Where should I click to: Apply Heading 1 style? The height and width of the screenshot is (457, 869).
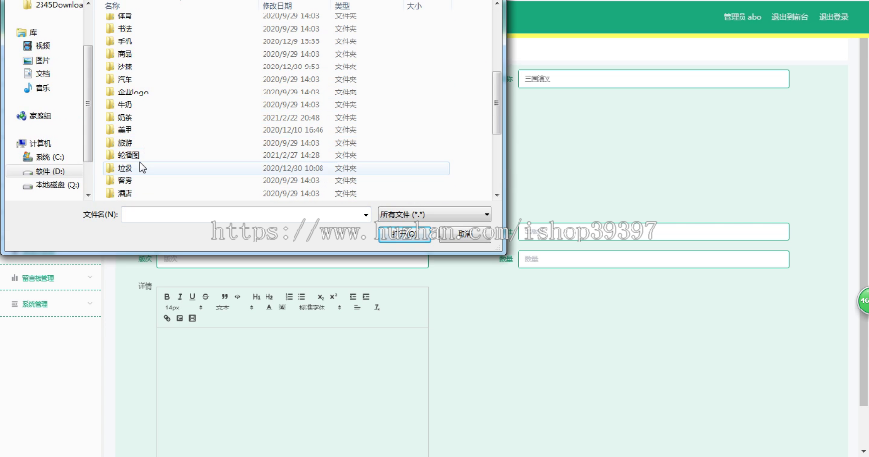pos(256,297)
